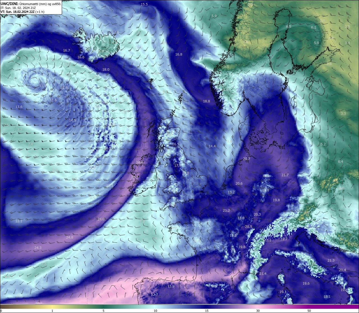This screenshot has height=313, width=359.
Task: Click the 13.9 value over northern Spain
Action: pyautogui.click(x=171, y=286)
